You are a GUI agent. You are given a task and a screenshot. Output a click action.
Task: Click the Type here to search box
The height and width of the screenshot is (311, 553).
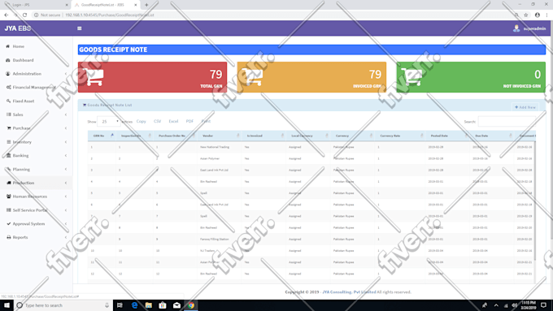pyautogui.click(x=63, y=305)
